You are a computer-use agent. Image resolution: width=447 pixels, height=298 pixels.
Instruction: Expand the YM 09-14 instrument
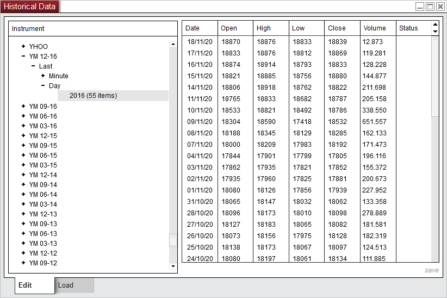click(x=23, y=184)
